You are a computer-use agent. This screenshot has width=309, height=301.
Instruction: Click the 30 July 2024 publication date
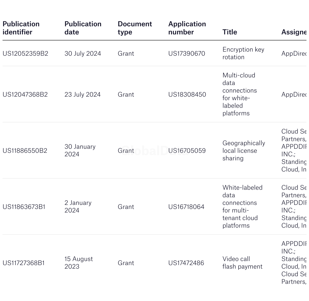click(83, 54)
